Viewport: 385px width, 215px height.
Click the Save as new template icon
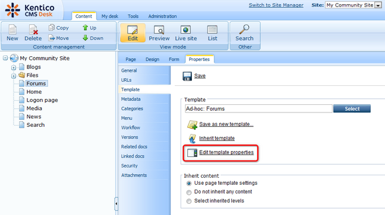192,124
